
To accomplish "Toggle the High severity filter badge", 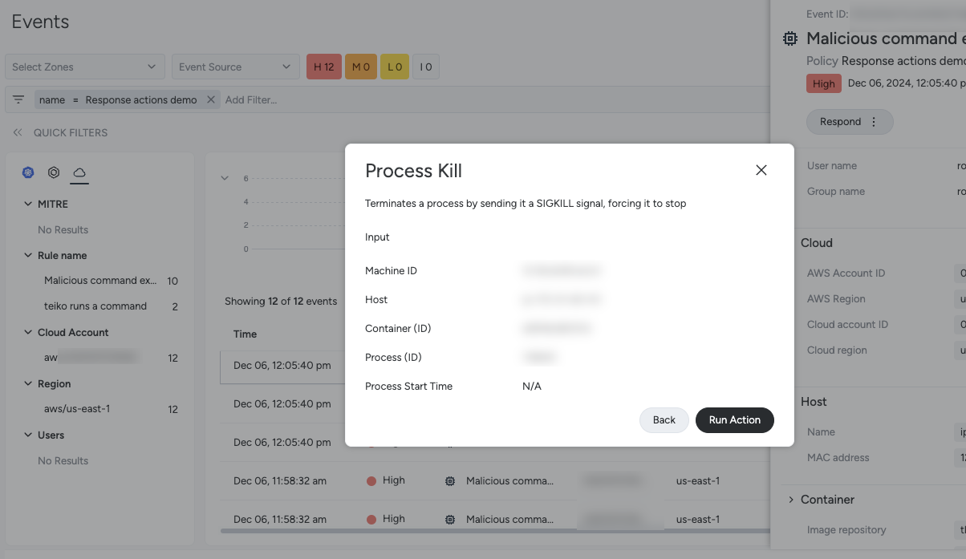I will click(324, 67).
